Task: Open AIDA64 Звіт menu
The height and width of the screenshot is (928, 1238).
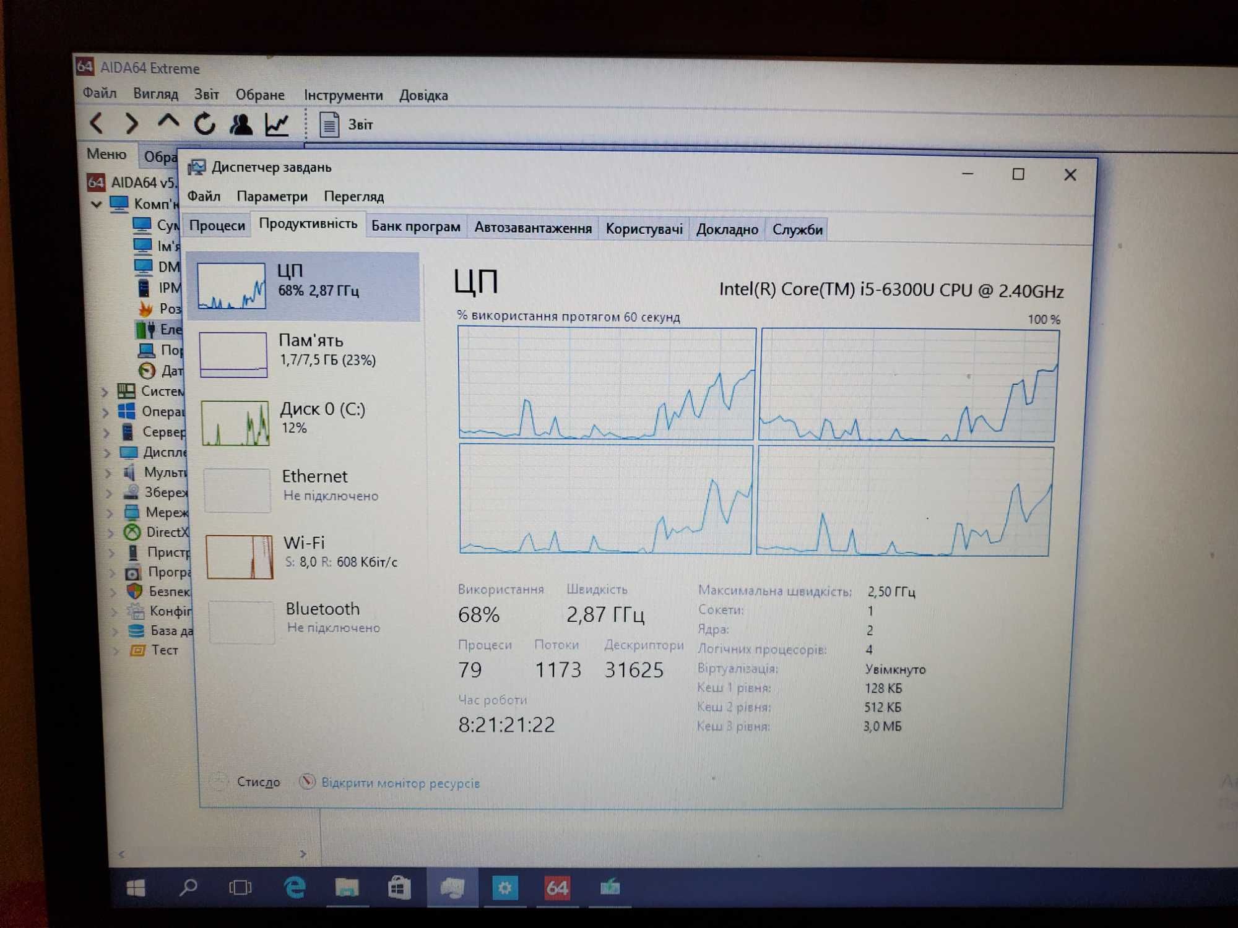Action: (x=207, y=95)
